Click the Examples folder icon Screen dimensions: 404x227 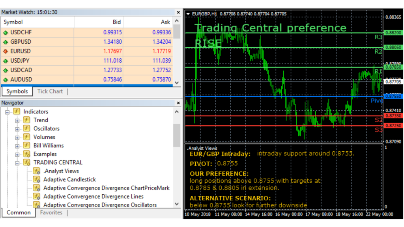(26, 154)
